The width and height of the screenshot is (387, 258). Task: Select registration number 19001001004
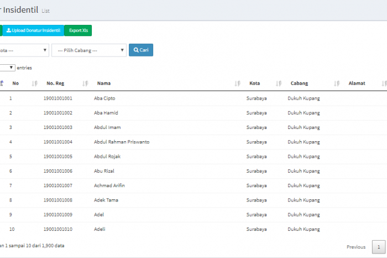click(x=57, y=142)
